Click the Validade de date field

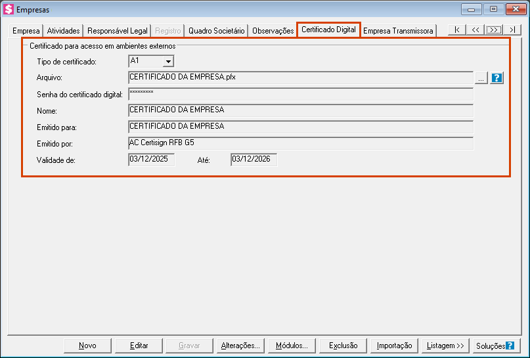click(151, 160)
